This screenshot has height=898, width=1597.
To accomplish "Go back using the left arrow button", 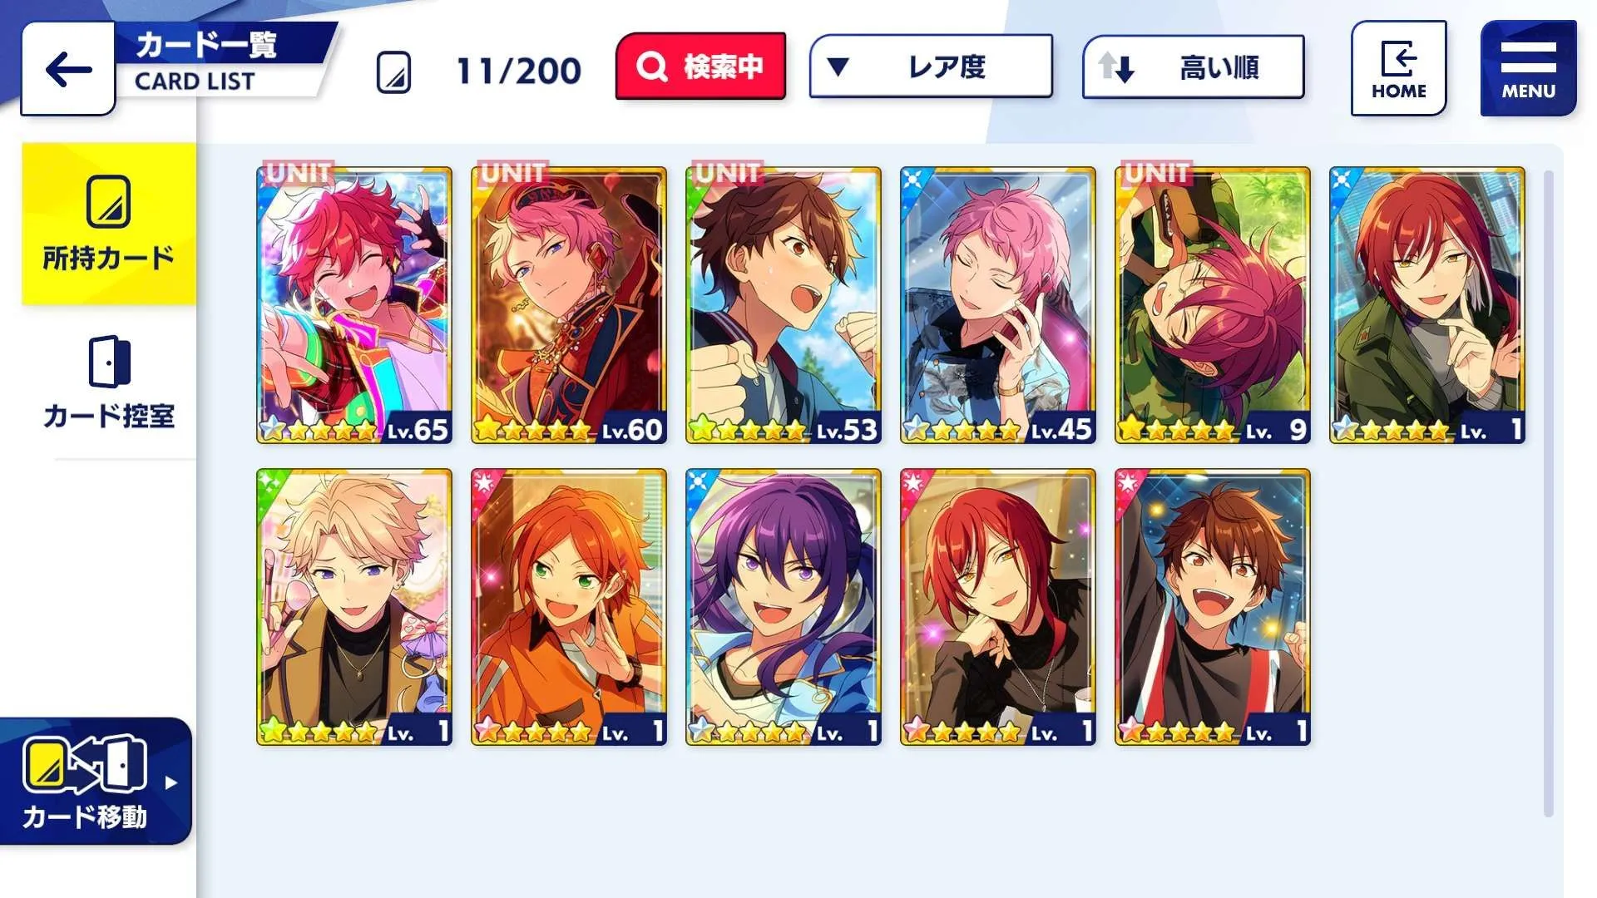I will (68, 69).
